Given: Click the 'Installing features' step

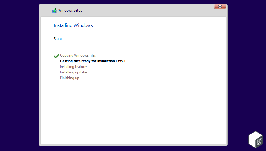Looking at the screenshot, I should pos(74,67).
